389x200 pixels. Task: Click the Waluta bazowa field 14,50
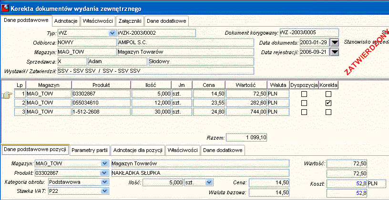tap(269, 192)
